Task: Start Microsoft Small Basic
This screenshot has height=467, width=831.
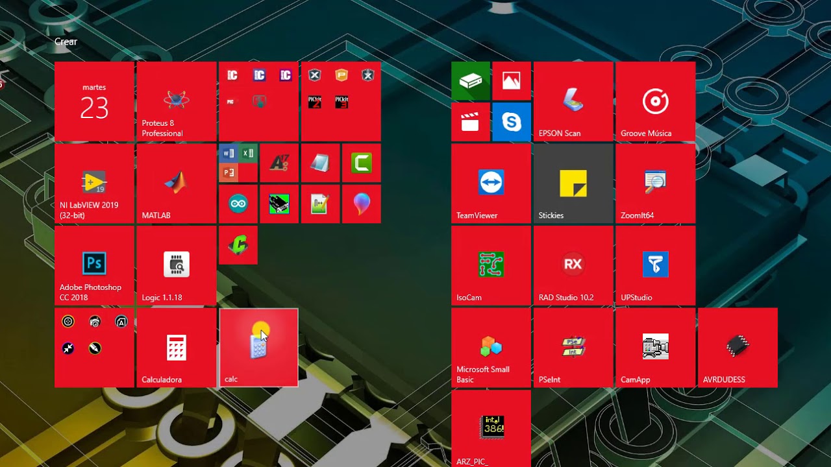Action: pos(491,348)
